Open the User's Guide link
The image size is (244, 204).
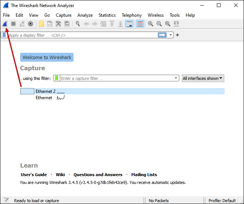point(34,175)
